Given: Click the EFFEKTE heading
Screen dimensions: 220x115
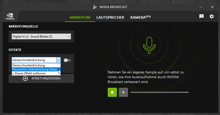Looking at the screenshot, I should [x=15, y=50].
